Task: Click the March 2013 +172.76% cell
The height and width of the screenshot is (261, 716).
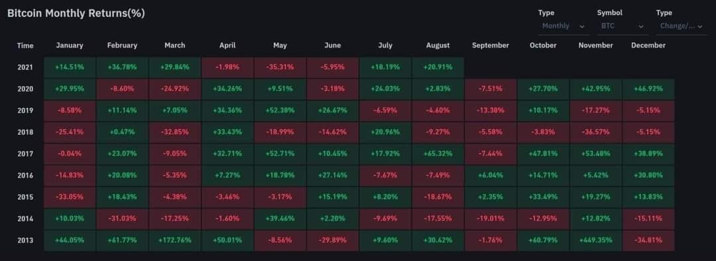Action: coord(175,240)
